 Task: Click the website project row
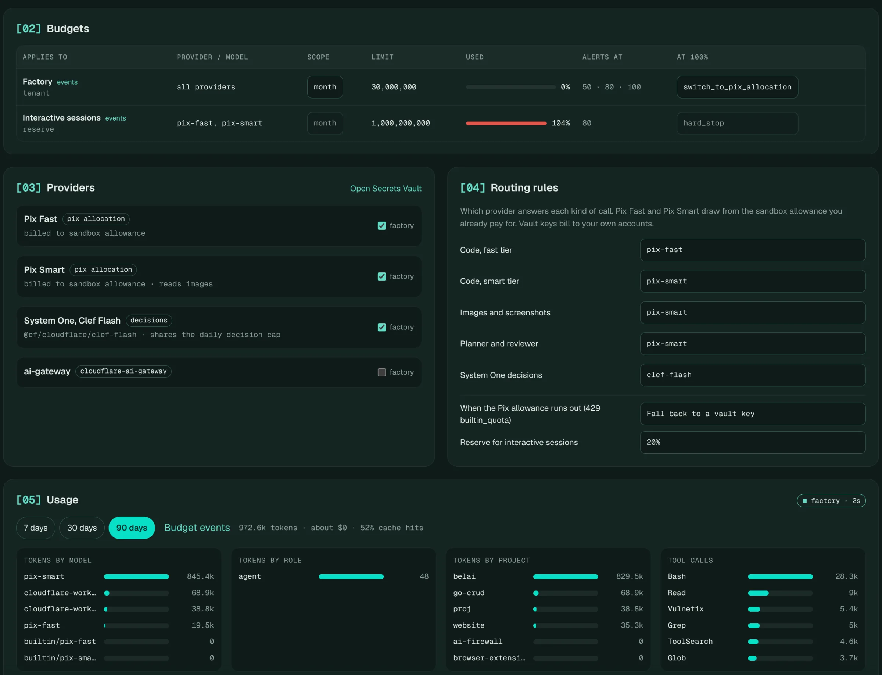(548, 626)
